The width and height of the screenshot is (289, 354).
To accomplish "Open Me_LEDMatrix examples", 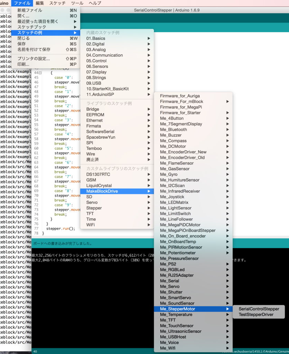I will 193,203.
